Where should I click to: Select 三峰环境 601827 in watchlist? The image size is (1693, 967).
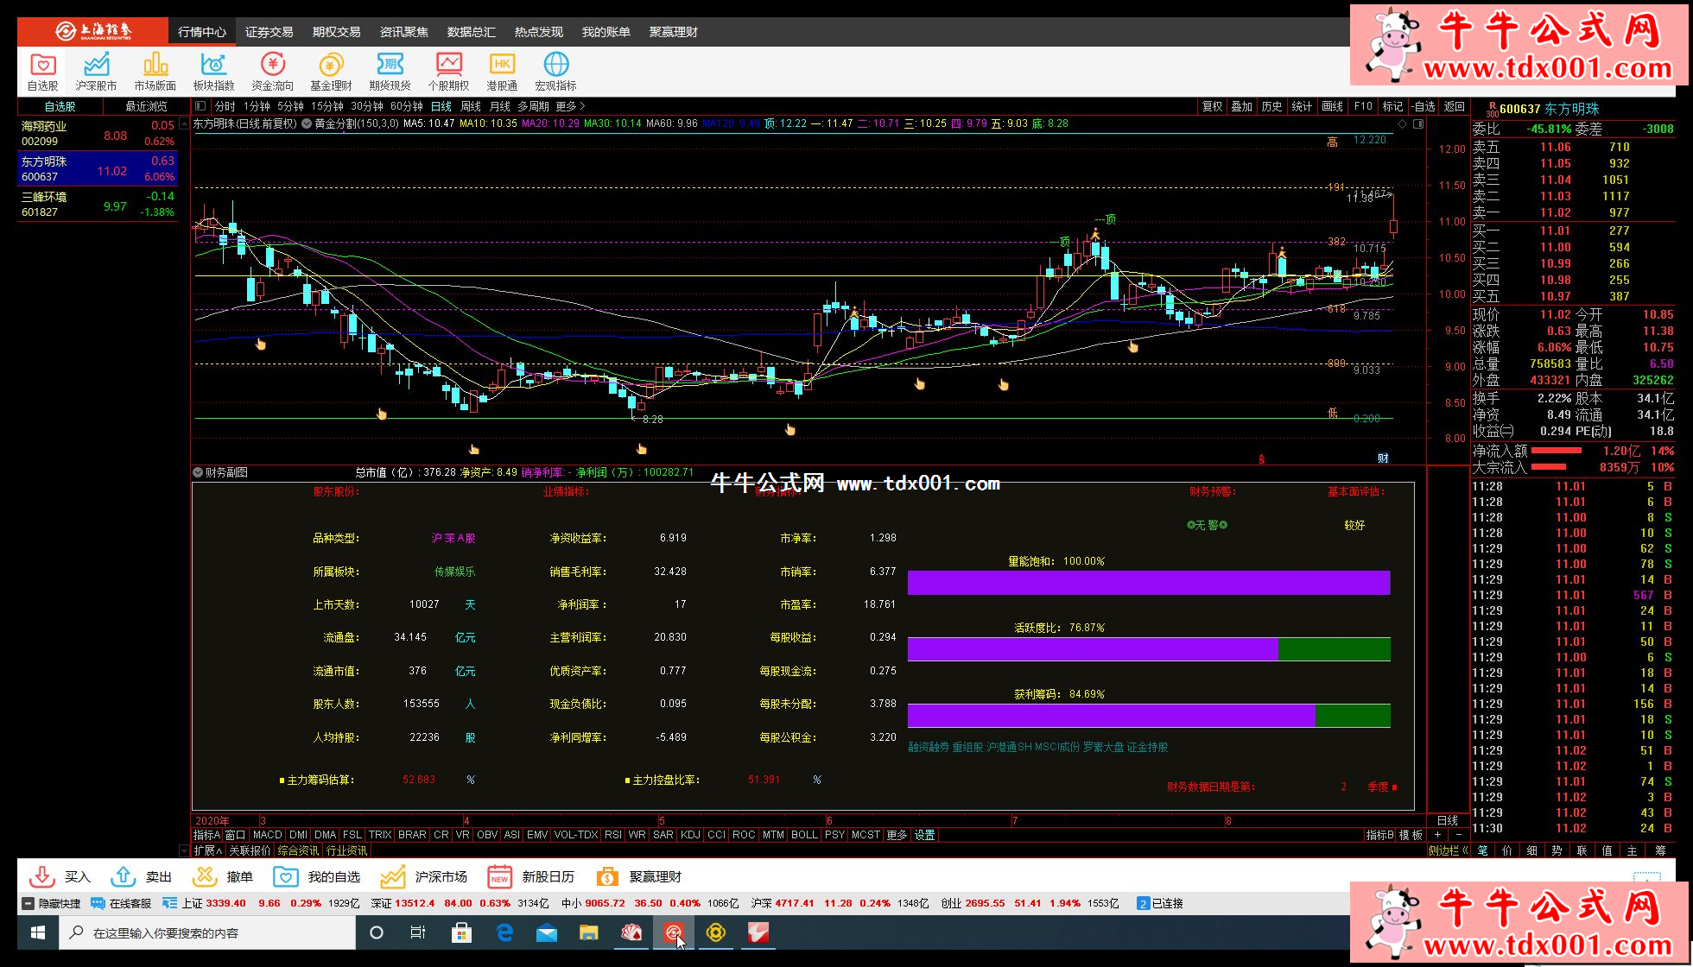(x=98, y=204)
